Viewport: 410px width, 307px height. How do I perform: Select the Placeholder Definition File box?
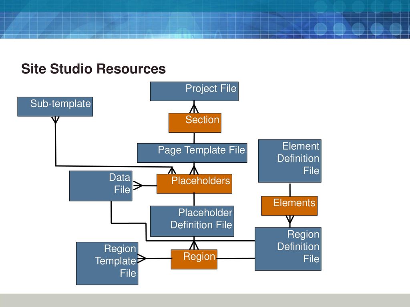pyautogui.click(x=192, y=221)
